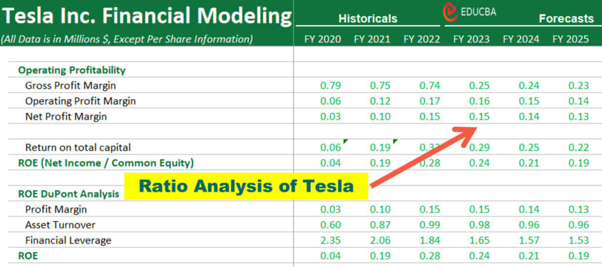602x267 pixels.
Task: Click the Tesla Inc. Financial Modeling title
Action: click(x=146, y=15)
